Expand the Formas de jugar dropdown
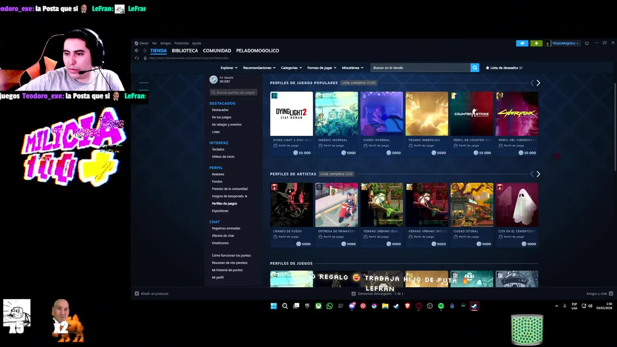 [x=322, y=68]
